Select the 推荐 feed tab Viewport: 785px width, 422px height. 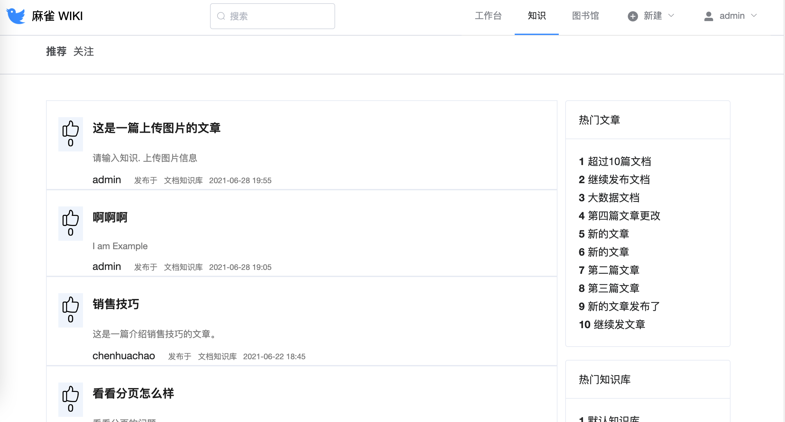[x=56, y=51]
